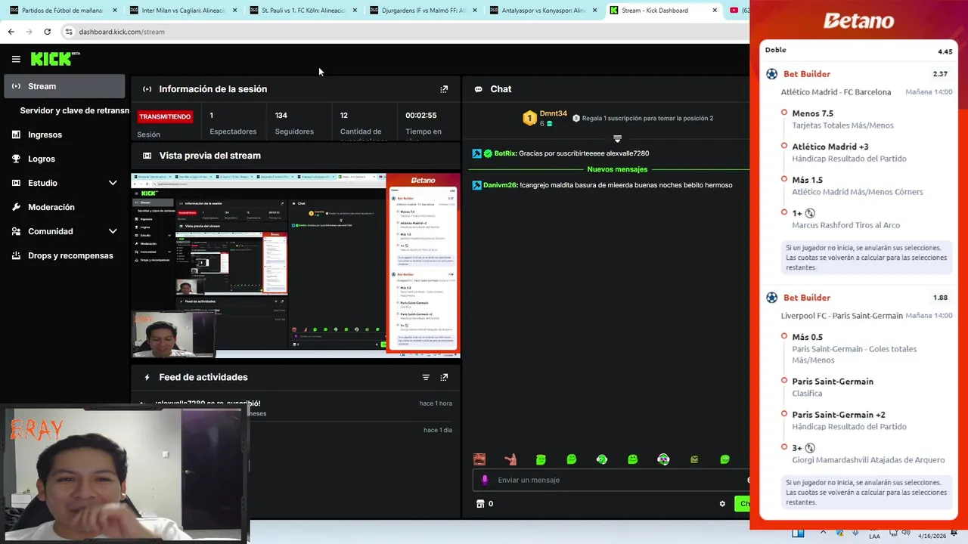This screenshot has height=544, width=968.
Task: Close the Stream - Kick Dashboard tab
Action: tap(715, 11)
